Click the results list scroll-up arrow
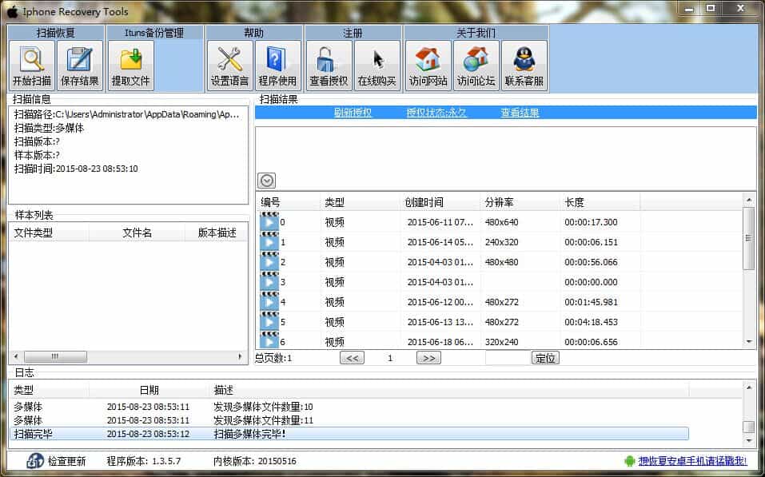Image resolution: width=765 pixels, height=477 pixels. [749, 200]
